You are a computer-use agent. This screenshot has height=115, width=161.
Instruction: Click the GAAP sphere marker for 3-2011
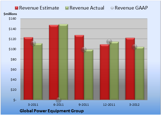tap(33, 43)
